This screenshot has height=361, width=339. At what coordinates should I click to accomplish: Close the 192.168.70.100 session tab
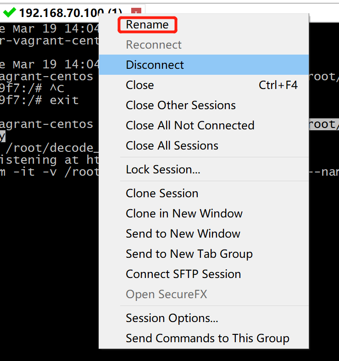[x=136, y=12]
